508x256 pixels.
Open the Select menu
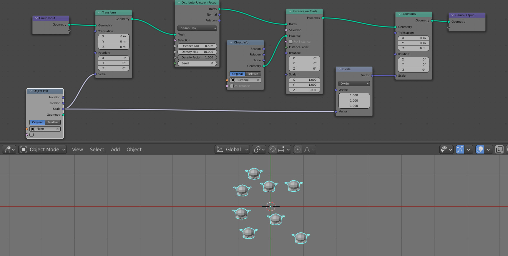pos(97,149)
